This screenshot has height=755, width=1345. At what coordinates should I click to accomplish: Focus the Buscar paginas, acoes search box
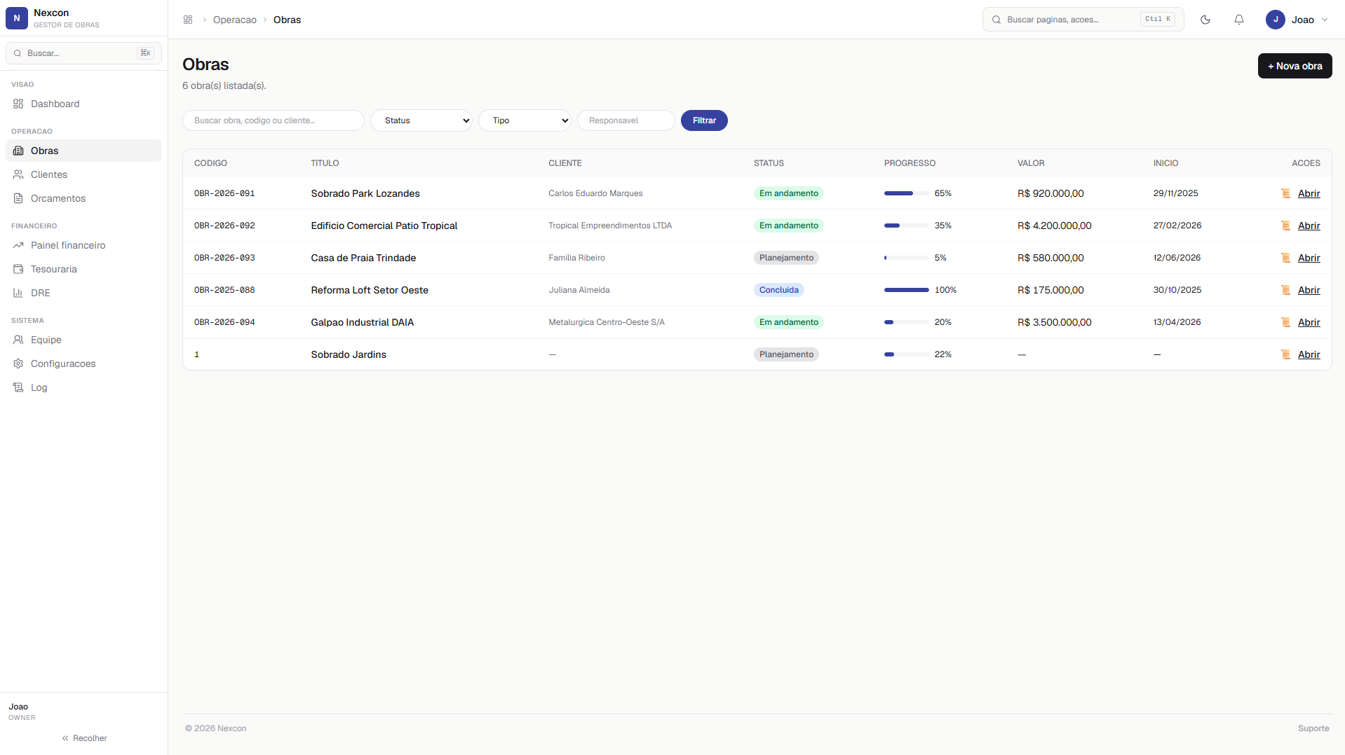tap(1083, 20)
